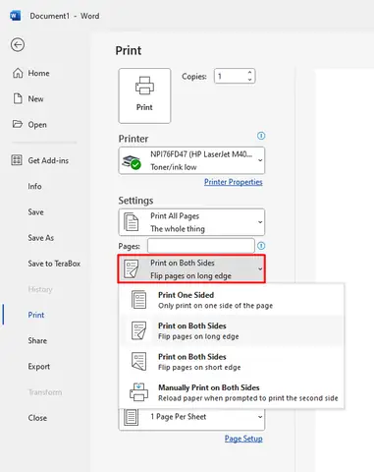This screenshot has height=472, width=374.
Task: Increase copies with the up arrow
Action: pos(250,73)
